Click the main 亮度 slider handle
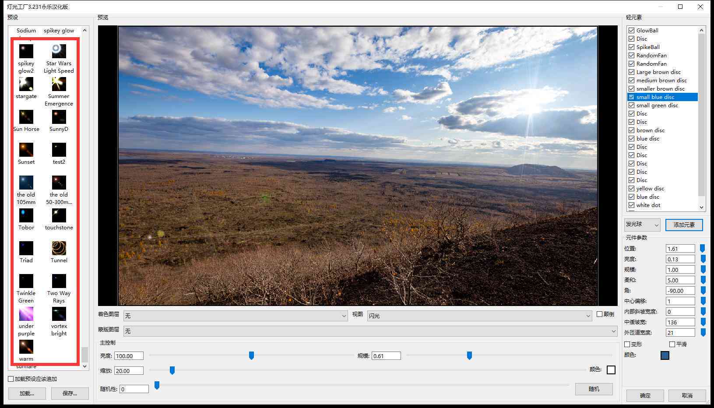Viewport: 714px width, 408px height. click(251, 355)
